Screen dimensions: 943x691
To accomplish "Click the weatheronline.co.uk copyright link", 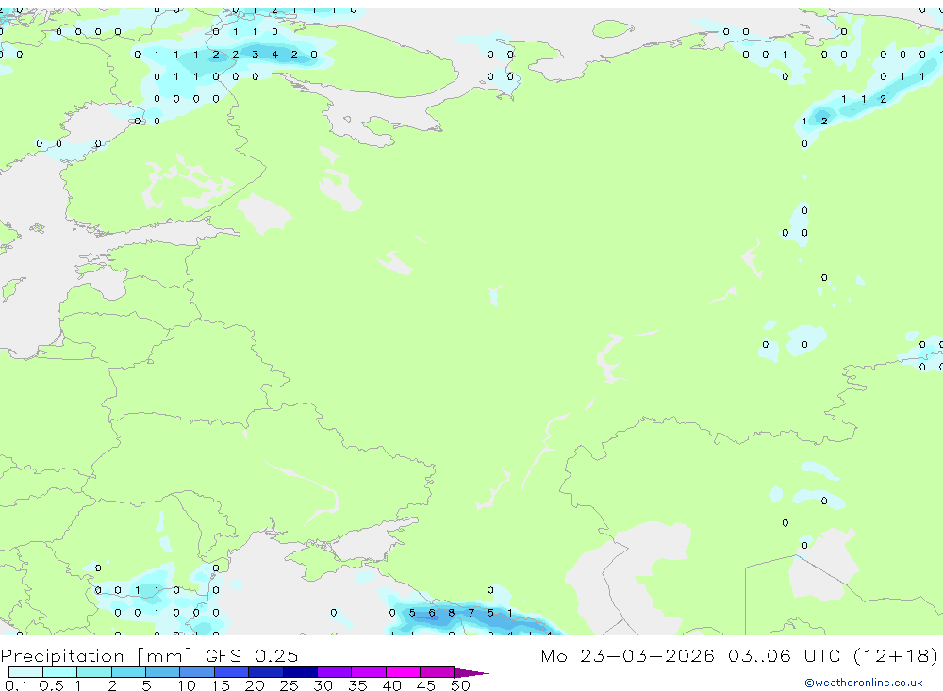I will pos(863,683).
